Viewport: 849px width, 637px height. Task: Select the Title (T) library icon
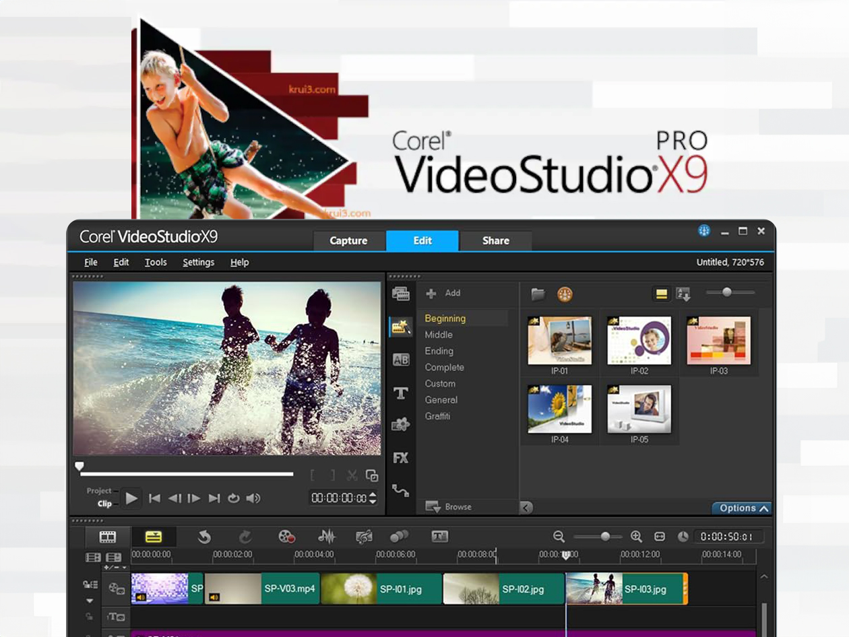[401, 393]
